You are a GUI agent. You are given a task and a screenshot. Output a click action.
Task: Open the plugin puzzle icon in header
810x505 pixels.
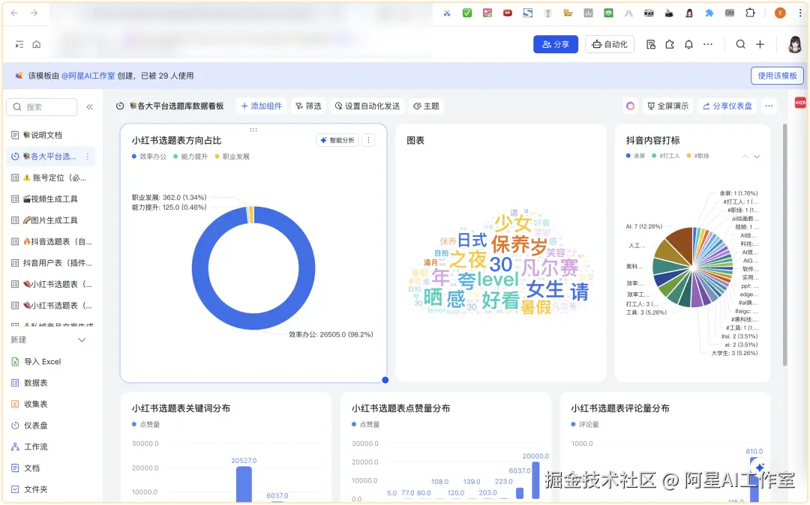670,44
